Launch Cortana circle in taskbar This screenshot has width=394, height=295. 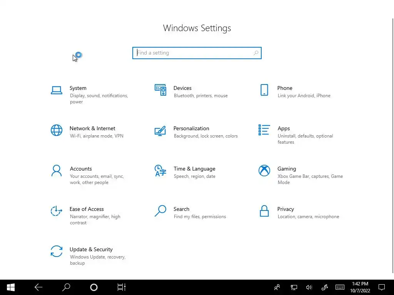click(x=94, y=287)
